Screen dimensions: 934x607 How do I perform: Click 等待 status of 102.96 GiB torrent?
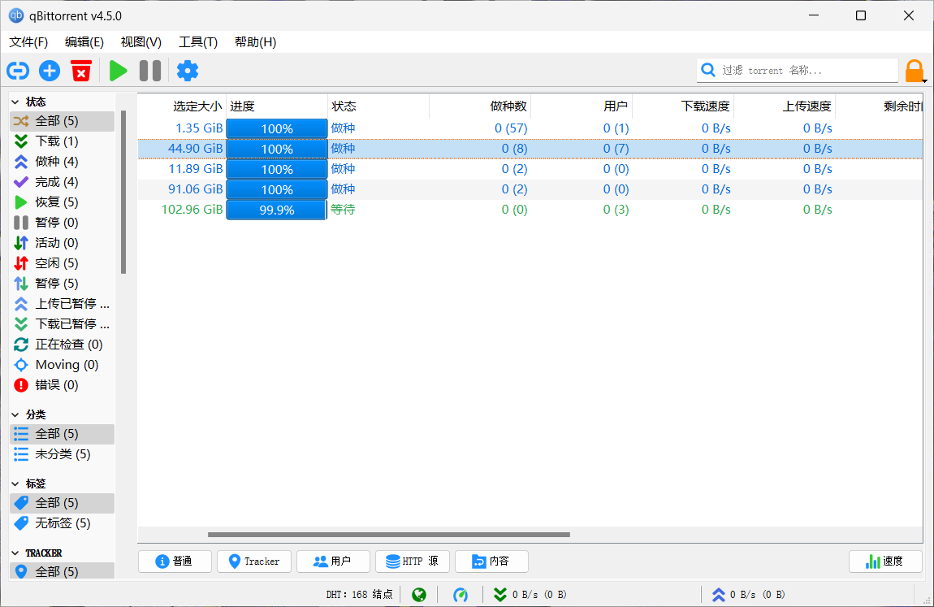tap(343, 210)
